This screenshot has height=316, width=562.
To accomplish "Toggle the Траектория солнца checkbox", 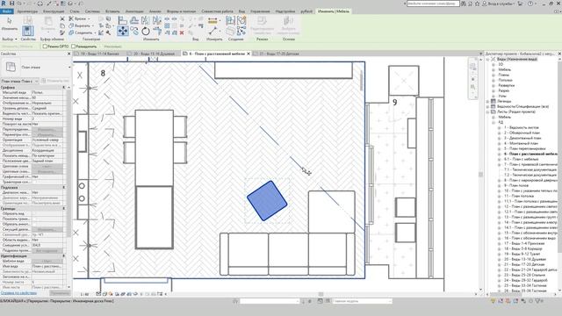I will [34, 182].
